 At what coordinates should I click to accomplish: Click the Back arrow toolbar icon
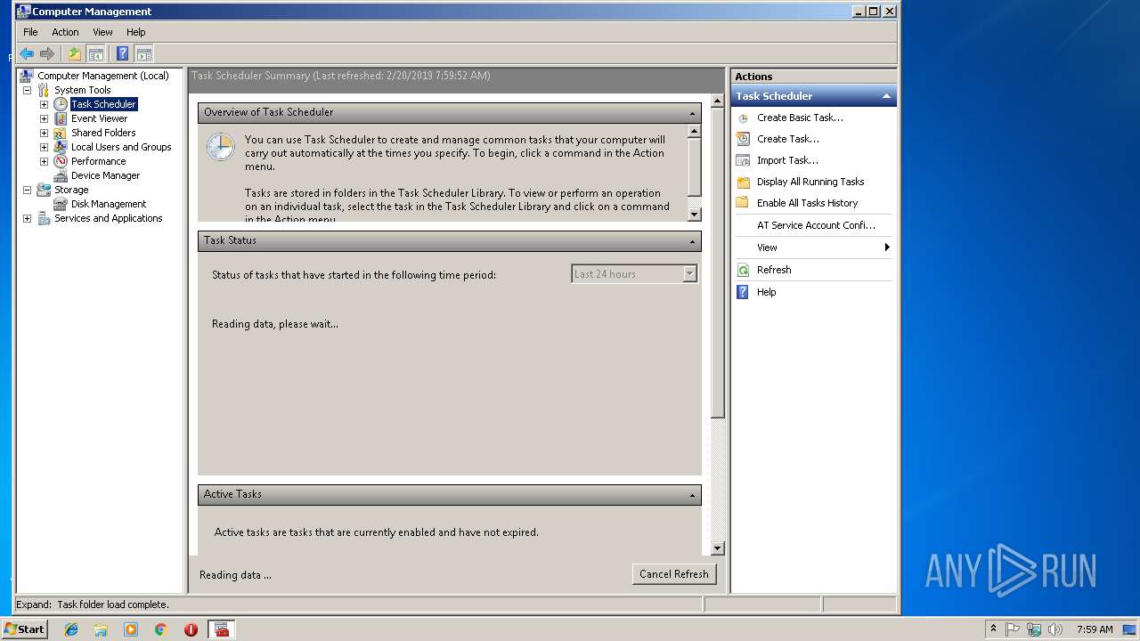(x=27, y=53)
